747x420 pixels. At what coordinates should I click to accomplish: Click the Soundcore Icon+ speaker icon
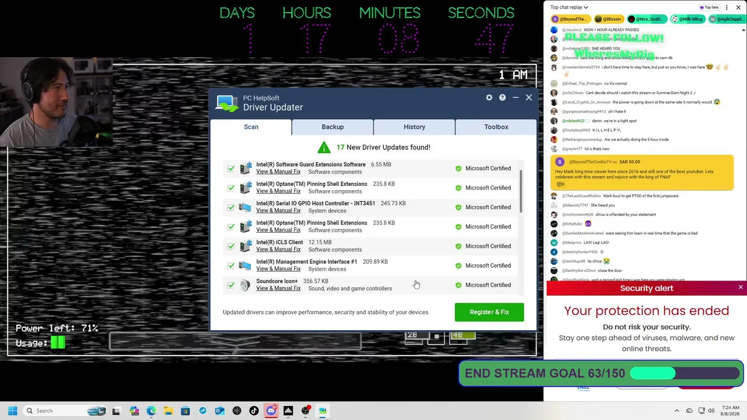[x=245, y=285]
